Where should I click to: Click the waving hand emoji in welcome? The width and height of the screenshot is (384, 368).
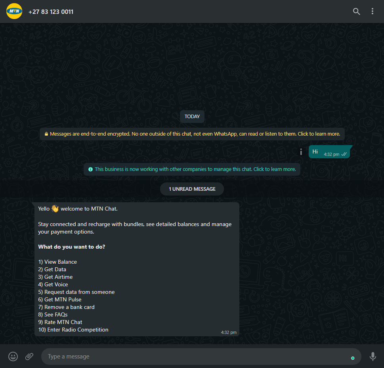point(55,209)
